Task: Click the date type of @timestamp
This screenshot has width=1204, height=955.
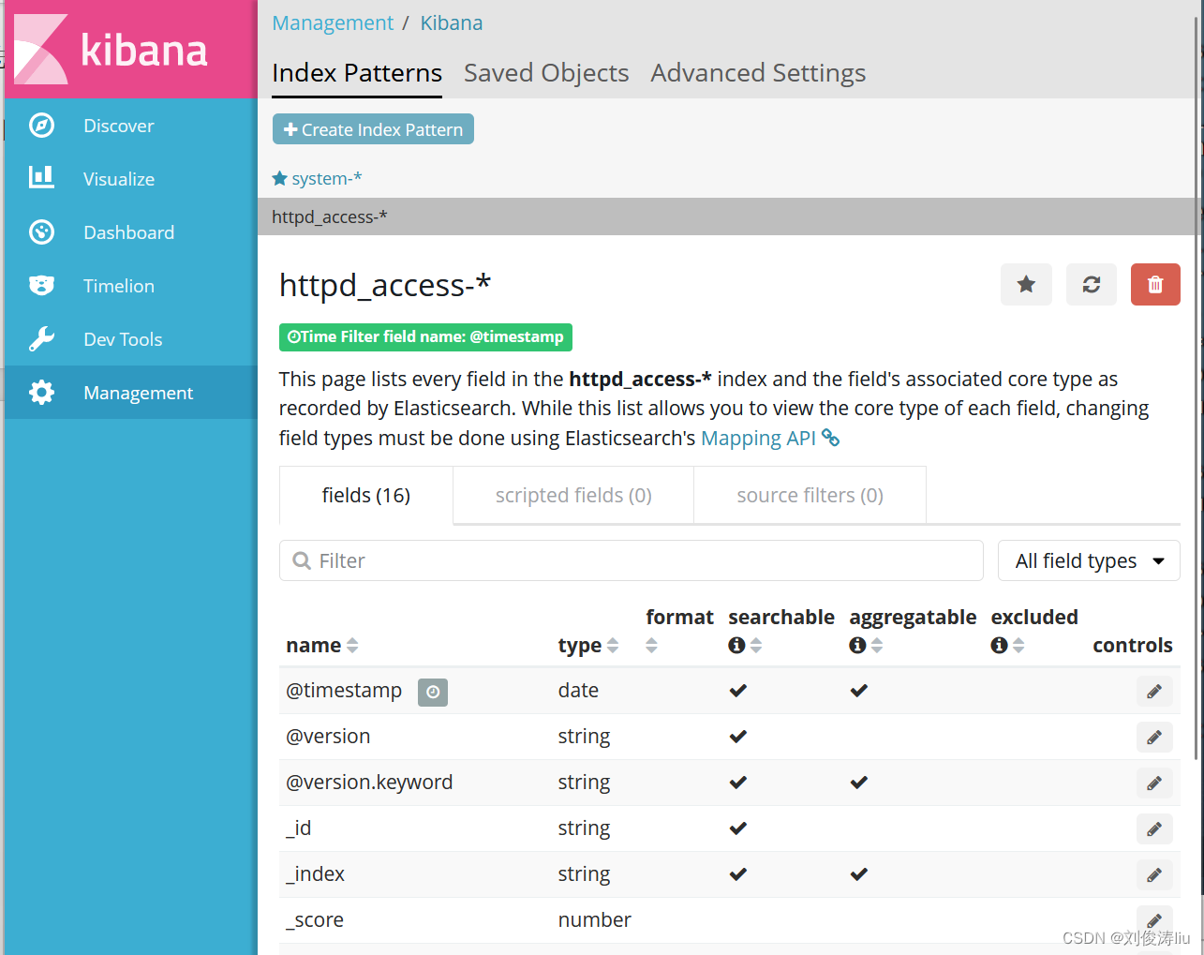Action: 578,691
